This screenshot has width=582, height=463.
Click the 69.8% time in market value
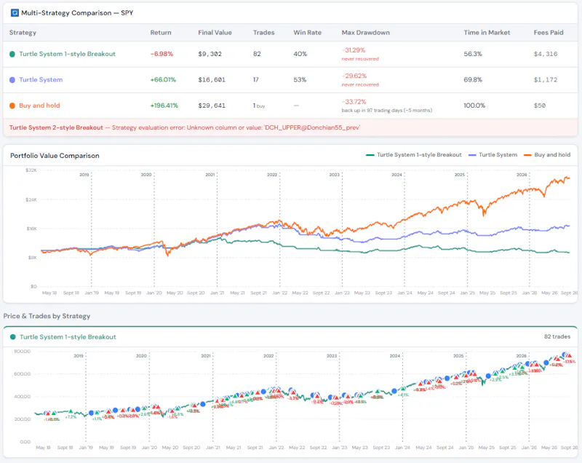point(473,79)
